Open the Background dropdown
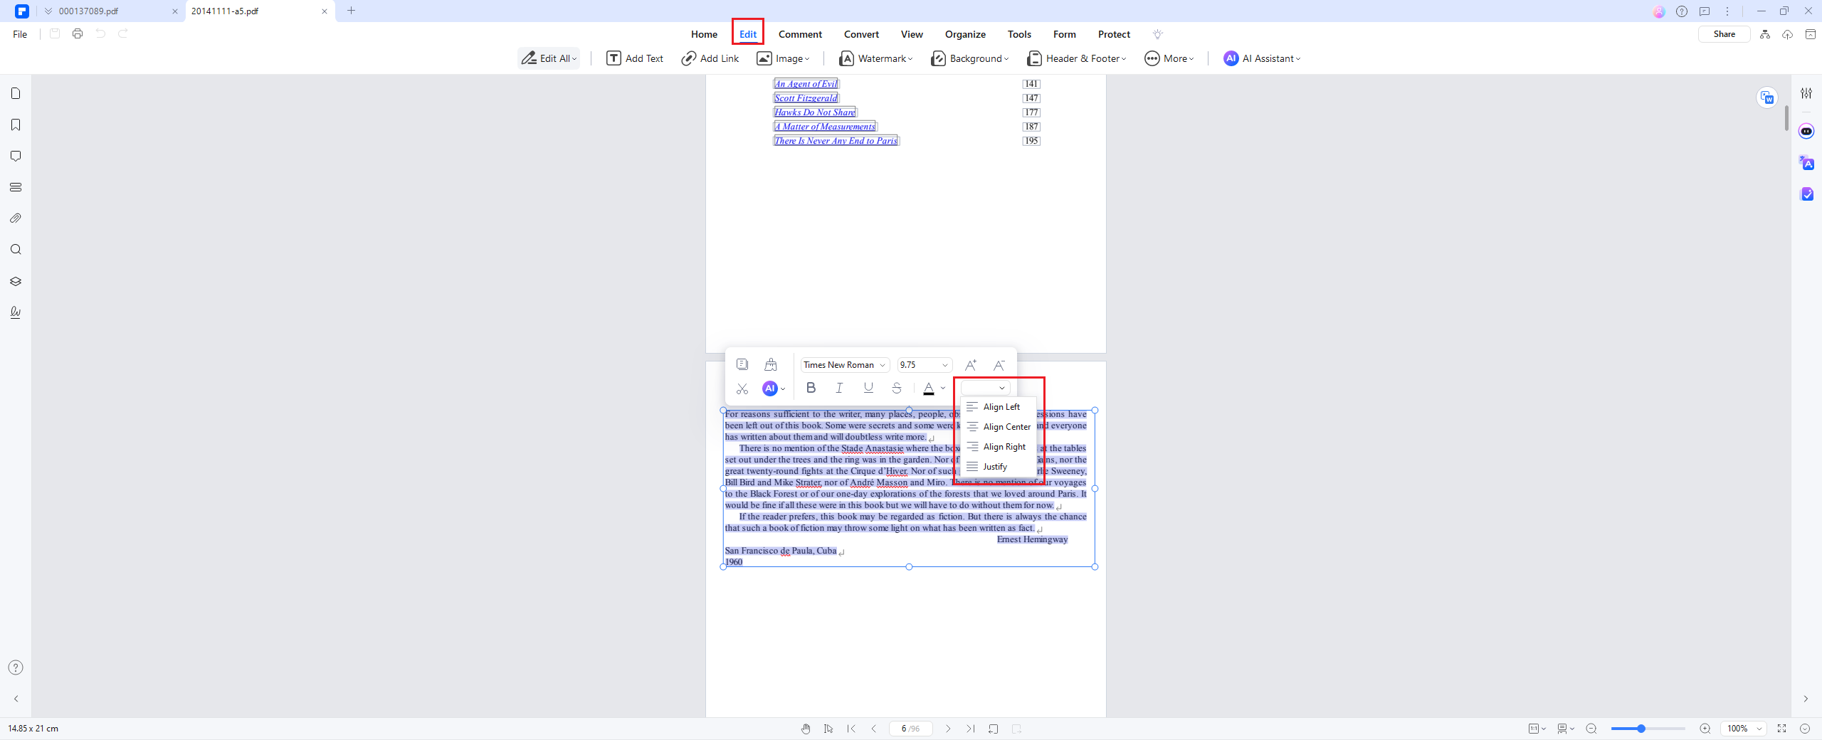This screenshot has height=740, width=1822. (x=969, y=58)
